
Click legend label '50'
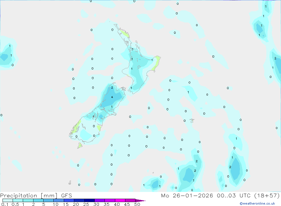137,204
